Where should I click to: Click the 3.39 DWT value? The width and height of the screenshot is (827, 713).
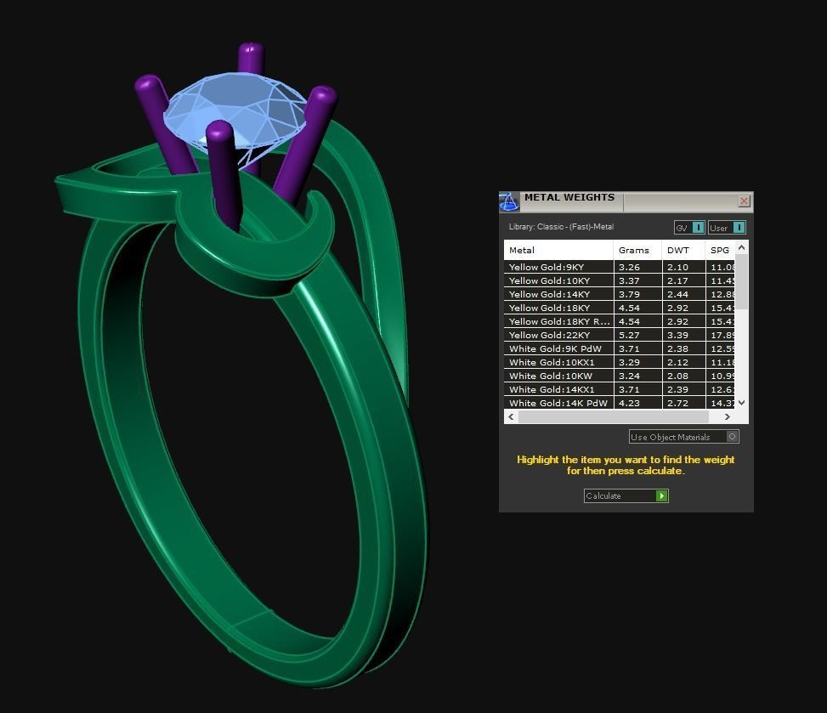677,335
